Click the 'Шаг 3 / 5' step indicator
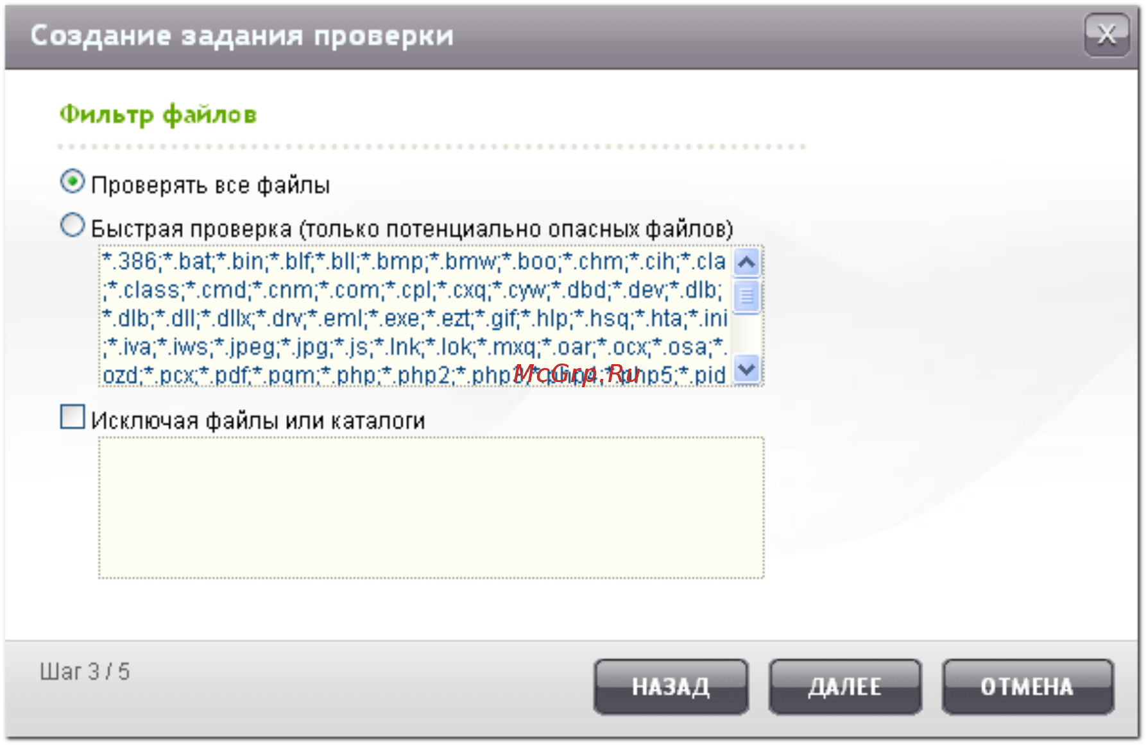The image size is (1146, 745). 85,672
